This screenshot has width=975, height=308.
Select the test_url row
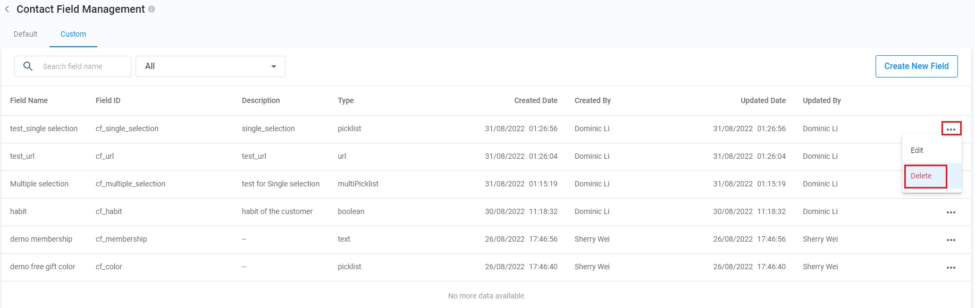(x=22, y=156)
